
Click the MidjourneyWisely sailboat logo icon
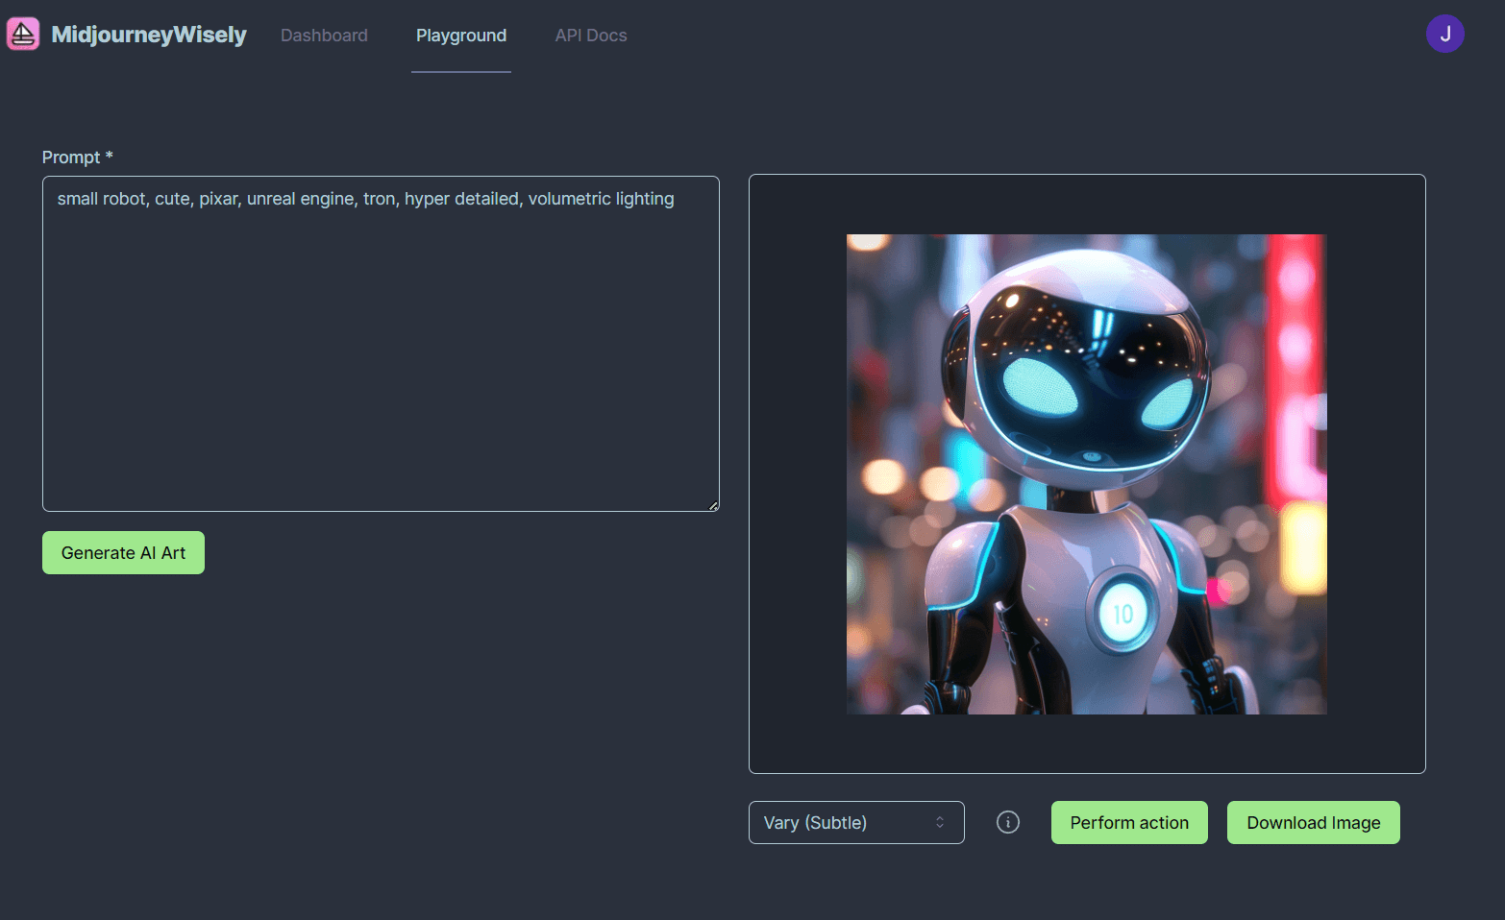click(x=23, y=33)
